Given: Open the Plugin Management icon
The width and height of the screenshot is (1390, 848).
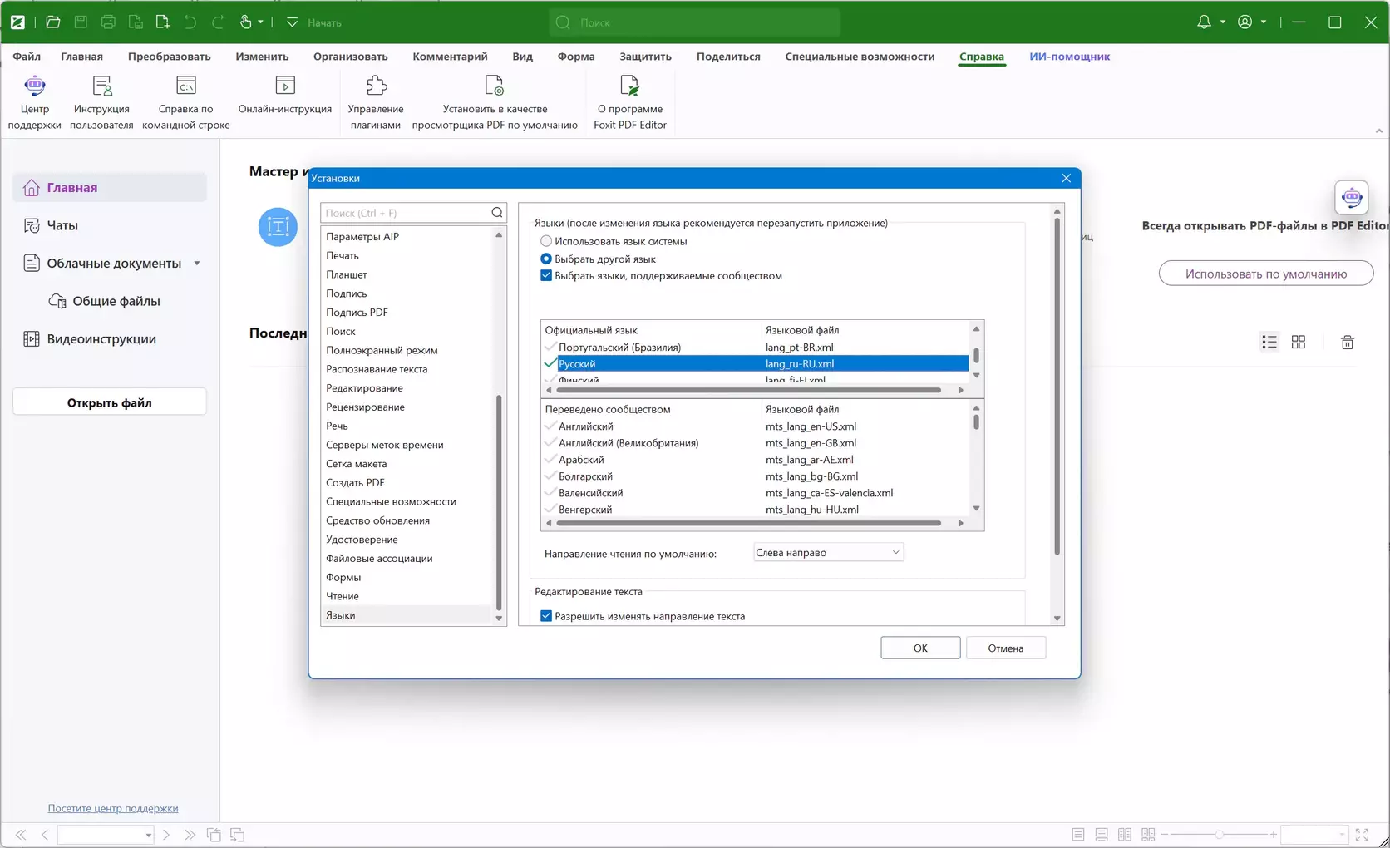Looking at the screenshot, I should tap(376, 86).
